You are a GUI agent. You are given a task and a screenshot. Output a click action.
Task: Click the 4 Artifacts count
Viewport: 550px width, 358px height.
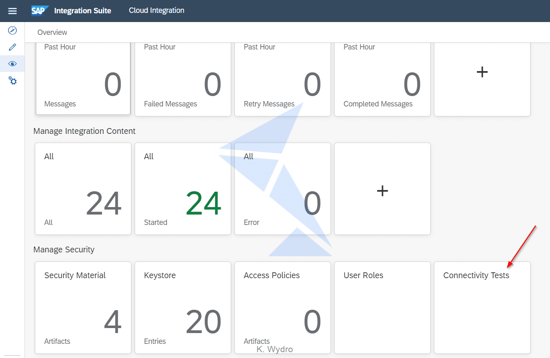tap(113, 322)
